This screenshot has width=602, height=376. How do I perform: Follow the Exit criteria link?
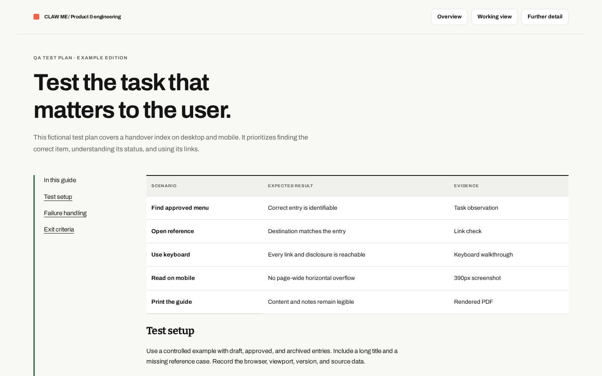(x=59, y=229)
